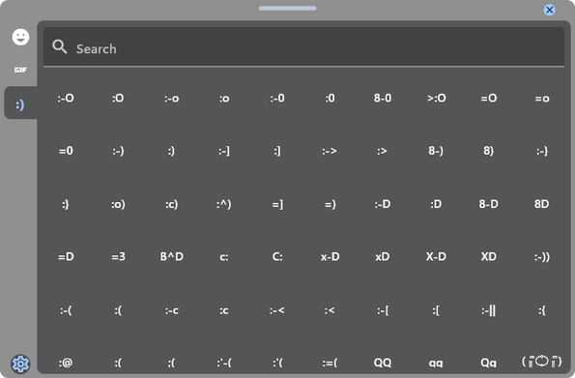Switch to the GIF tab
Image resolution: width=575 pixels, height=378 pixels.
[20, 70]
